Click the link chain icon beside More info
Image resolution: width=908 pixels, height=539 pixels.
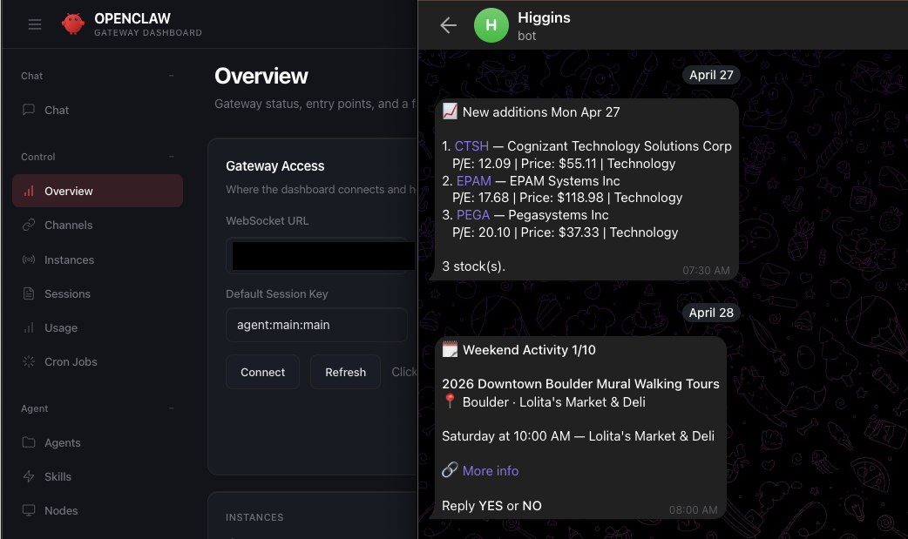(x=450, y=470)
